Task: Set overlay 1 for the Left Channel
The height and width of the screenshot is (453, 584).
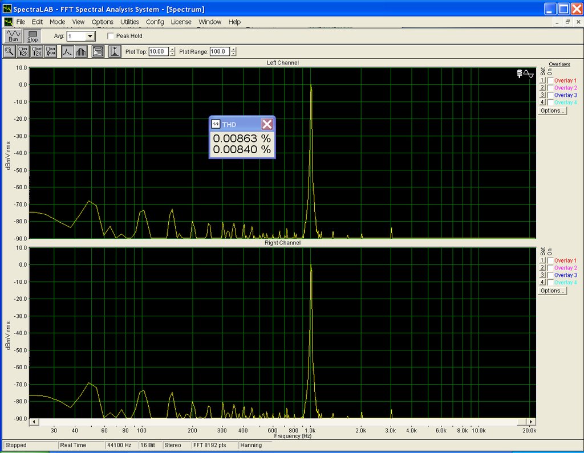Action: (542, 80)
